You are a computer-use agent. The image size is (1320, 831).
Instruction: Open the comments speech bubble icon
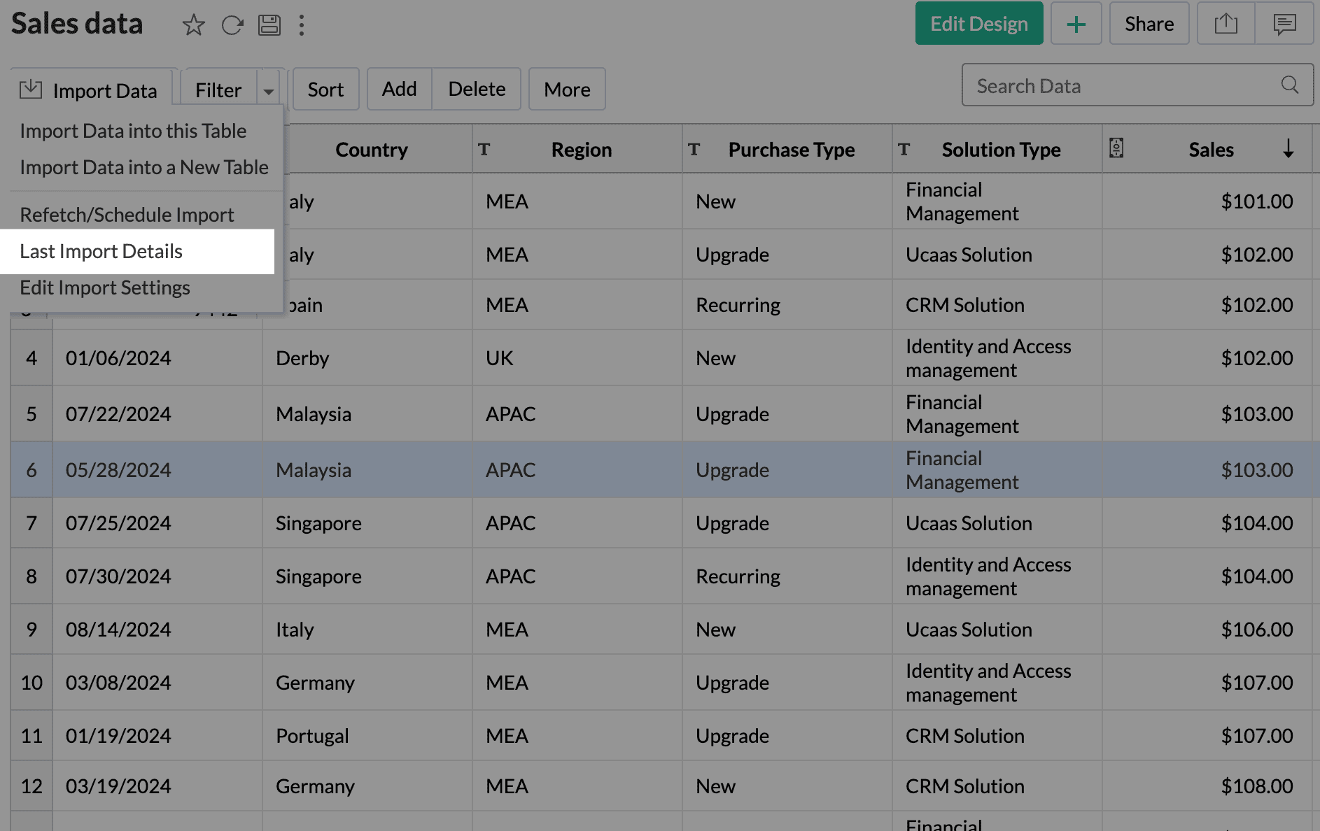coord(1284,24)
